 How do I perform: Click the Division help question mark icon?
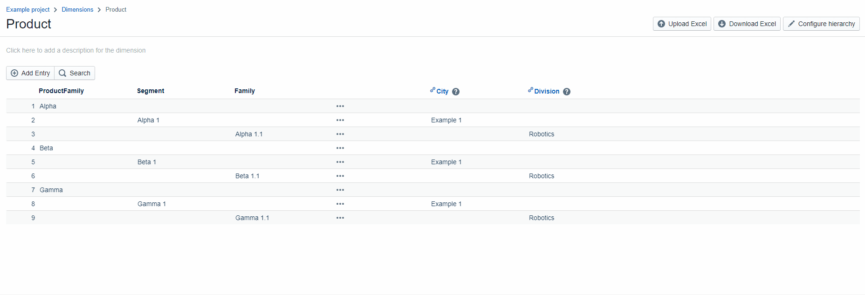click(x=567, y=92)
